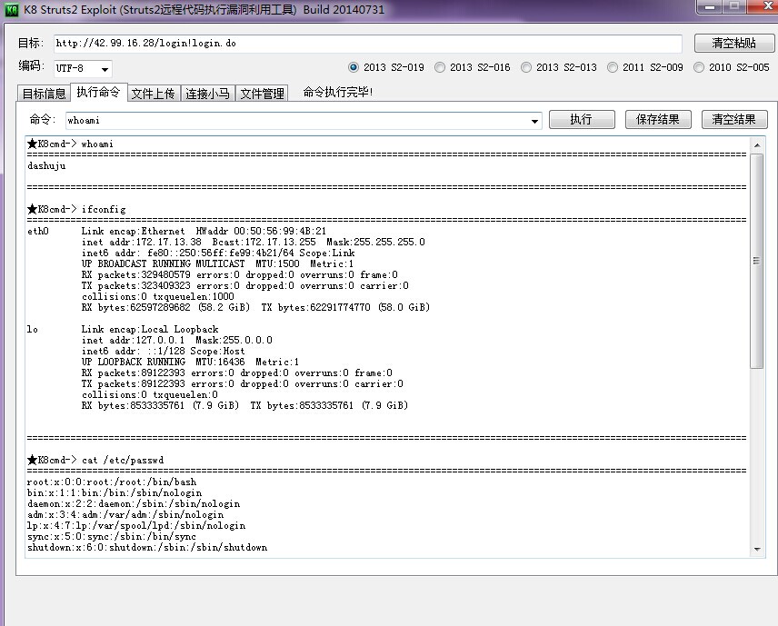The height and width of the screenshot is (626, 778).
Task: Click the 清空结果 button
Action: [734, 120]
